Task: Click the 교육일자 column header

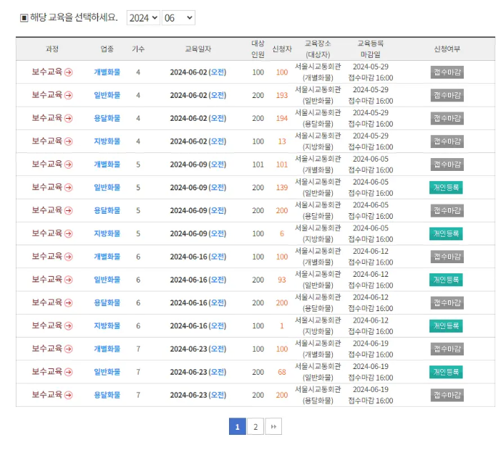Action: click(x=198, y=49)
